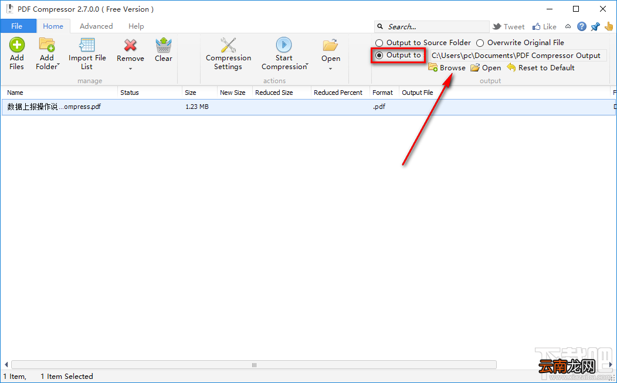
Task: Click the horizontal scrollbar thumb
Action: pos(254,365)
